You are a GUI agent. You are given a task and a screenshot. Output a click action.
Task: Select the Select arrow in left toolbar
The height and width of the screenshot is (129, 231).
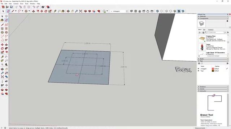(2, 16)
